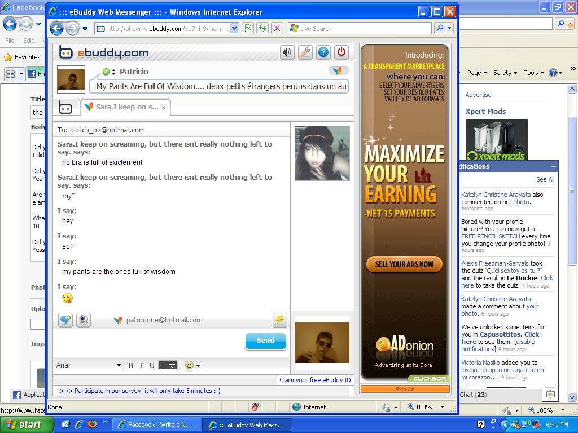The width and height of the screenshot is (578, 433).
Task: Minimize the Facebook notifications panel
Action: tap(553, 167)
